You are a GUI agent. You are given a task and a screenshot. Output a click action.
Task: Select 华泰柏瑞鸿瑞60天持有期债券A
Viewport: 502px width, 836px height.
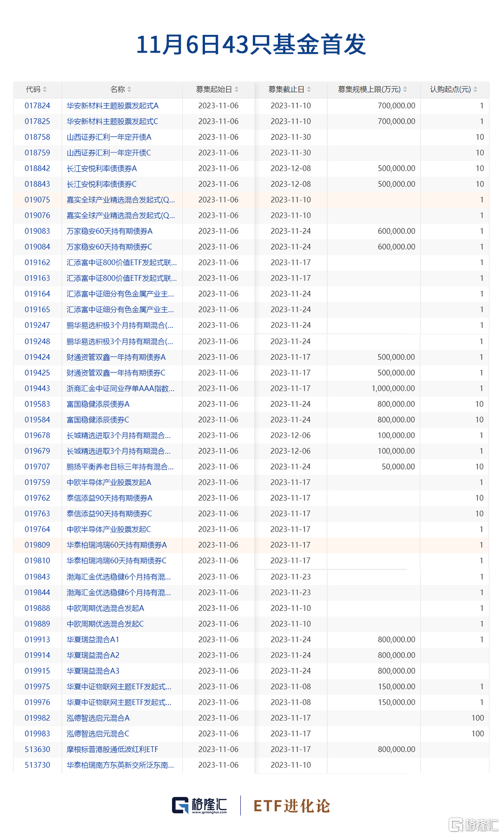point(117,545)
